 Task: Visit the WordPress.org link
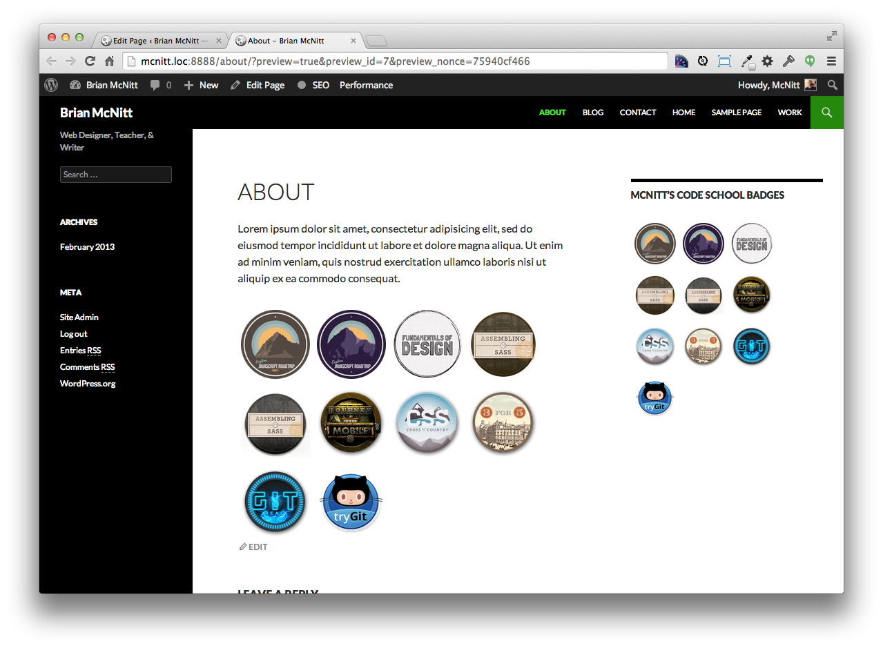pyautogui.click(x=88, y=383)
